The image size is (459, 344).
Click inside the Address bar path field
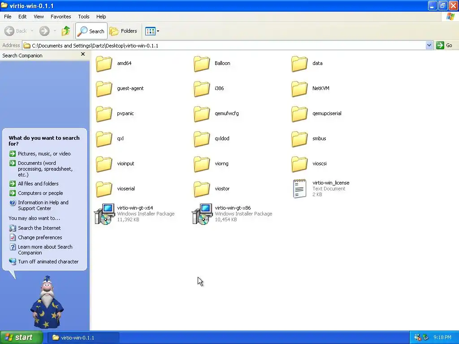[224, 45]
